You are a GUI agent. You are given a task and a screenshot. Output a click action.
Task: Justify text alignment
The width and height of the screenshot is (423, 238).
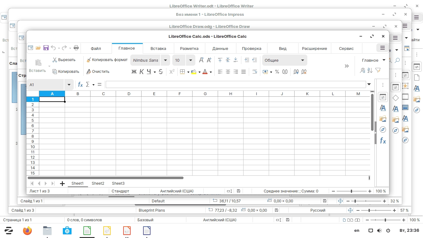point(244,72)
